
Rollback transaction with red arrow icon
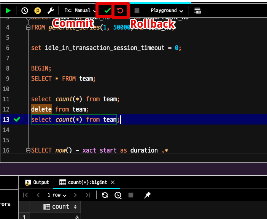120,11
